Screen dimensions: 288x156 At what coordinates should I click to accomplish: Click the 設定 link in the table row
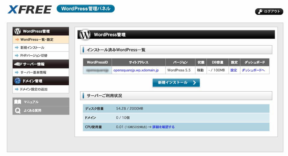tap(233, 70)
